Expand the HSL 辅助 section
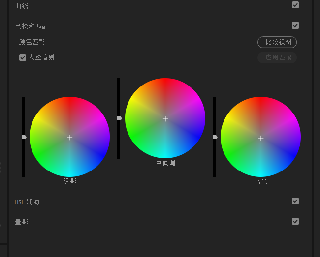The image size is (320, 257). coord(27,202)
